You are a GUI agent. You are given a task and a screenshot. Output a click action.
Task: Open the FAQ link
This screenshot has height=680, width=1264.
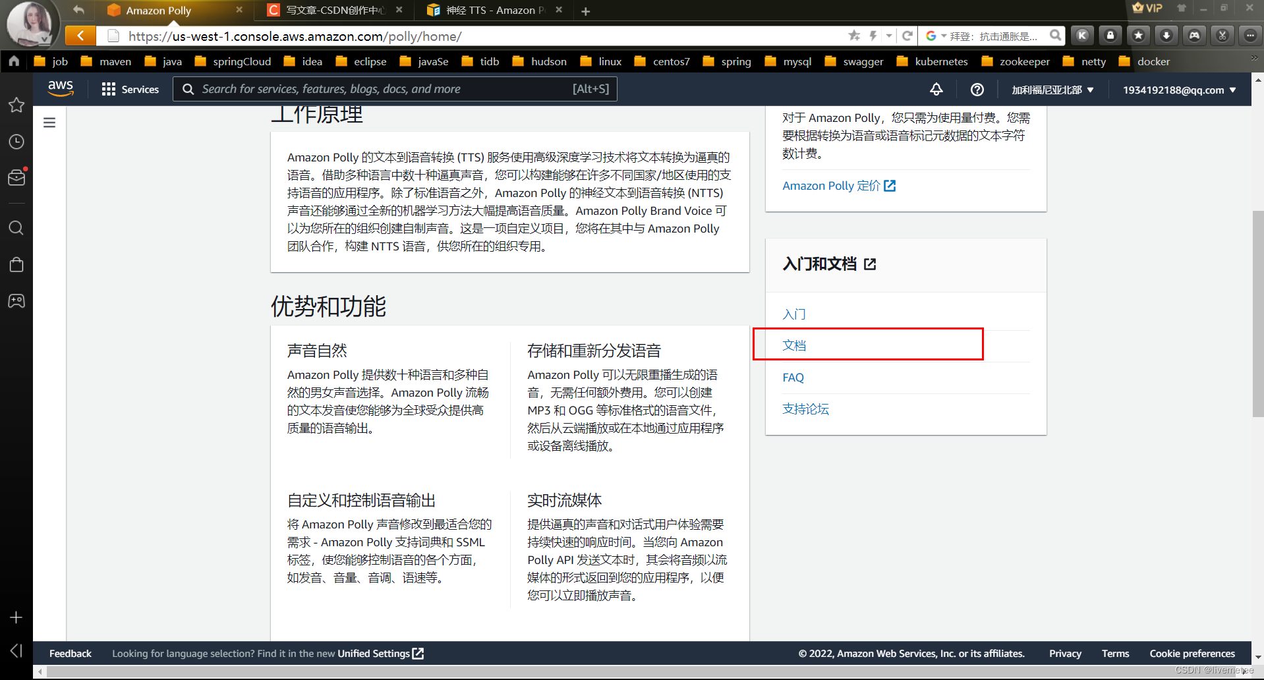793,378
